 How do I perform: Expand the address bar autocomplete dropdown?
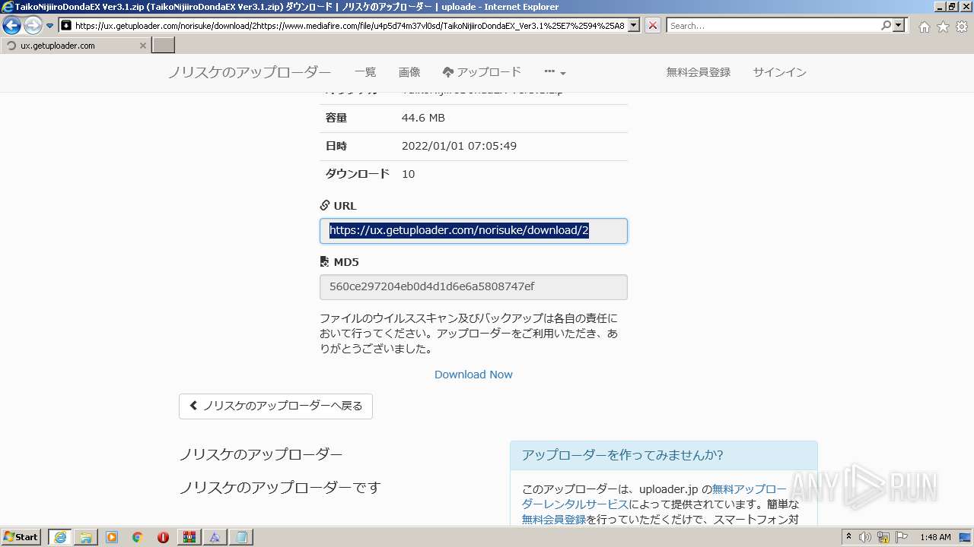pyautogui.click(x=634, y=25)
